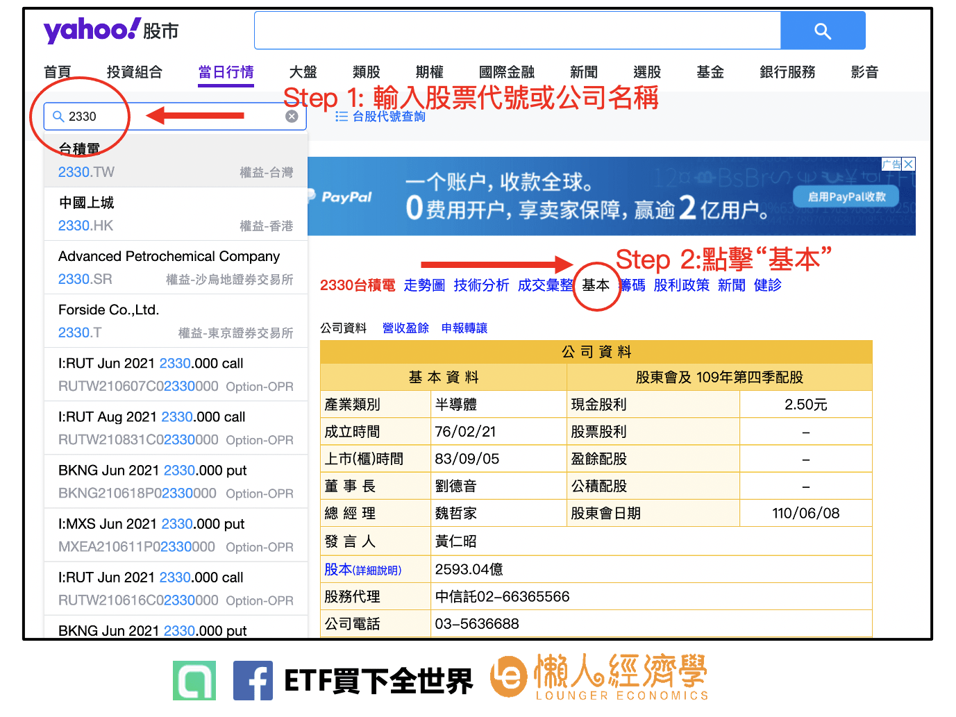
Task: Select the 當日行情 nav tab
Action: tap(226, 72)
